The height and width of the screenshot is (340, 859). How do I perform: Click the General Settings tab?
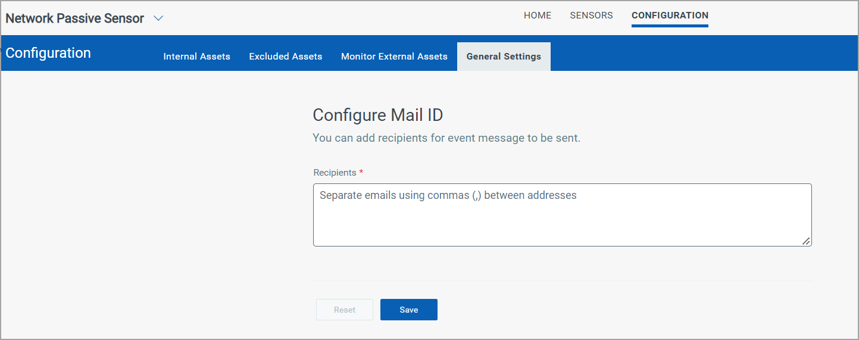point(504,57)
